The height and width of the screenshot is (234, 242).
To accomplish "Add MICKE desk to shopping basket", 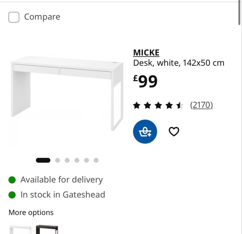I will click(145, 131).
